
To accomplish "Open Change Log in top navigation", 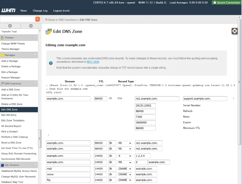I will [40, 11].
